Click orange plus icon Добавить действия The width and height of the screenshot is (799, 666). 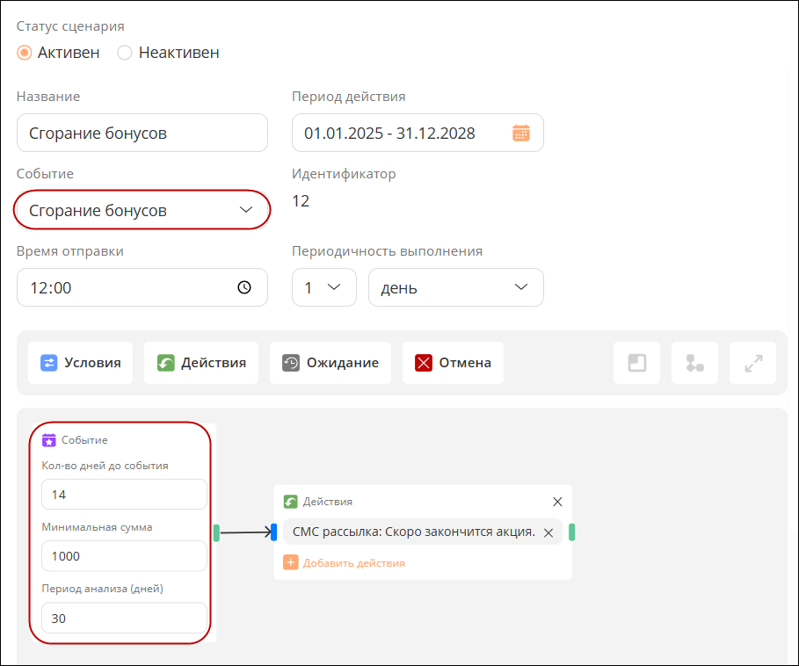pos(290,562)
